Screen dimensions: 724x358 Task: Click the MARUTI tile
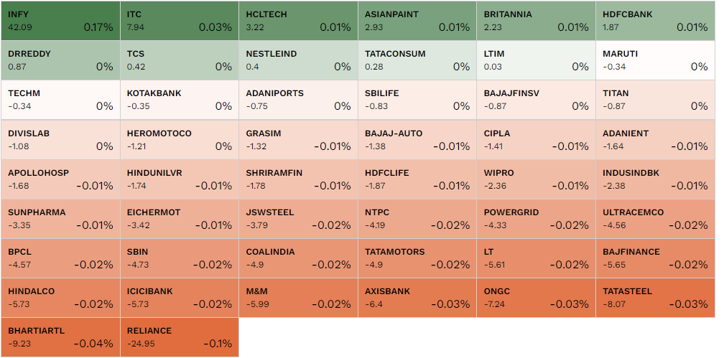pyautogui.click(x=655, y=60)
